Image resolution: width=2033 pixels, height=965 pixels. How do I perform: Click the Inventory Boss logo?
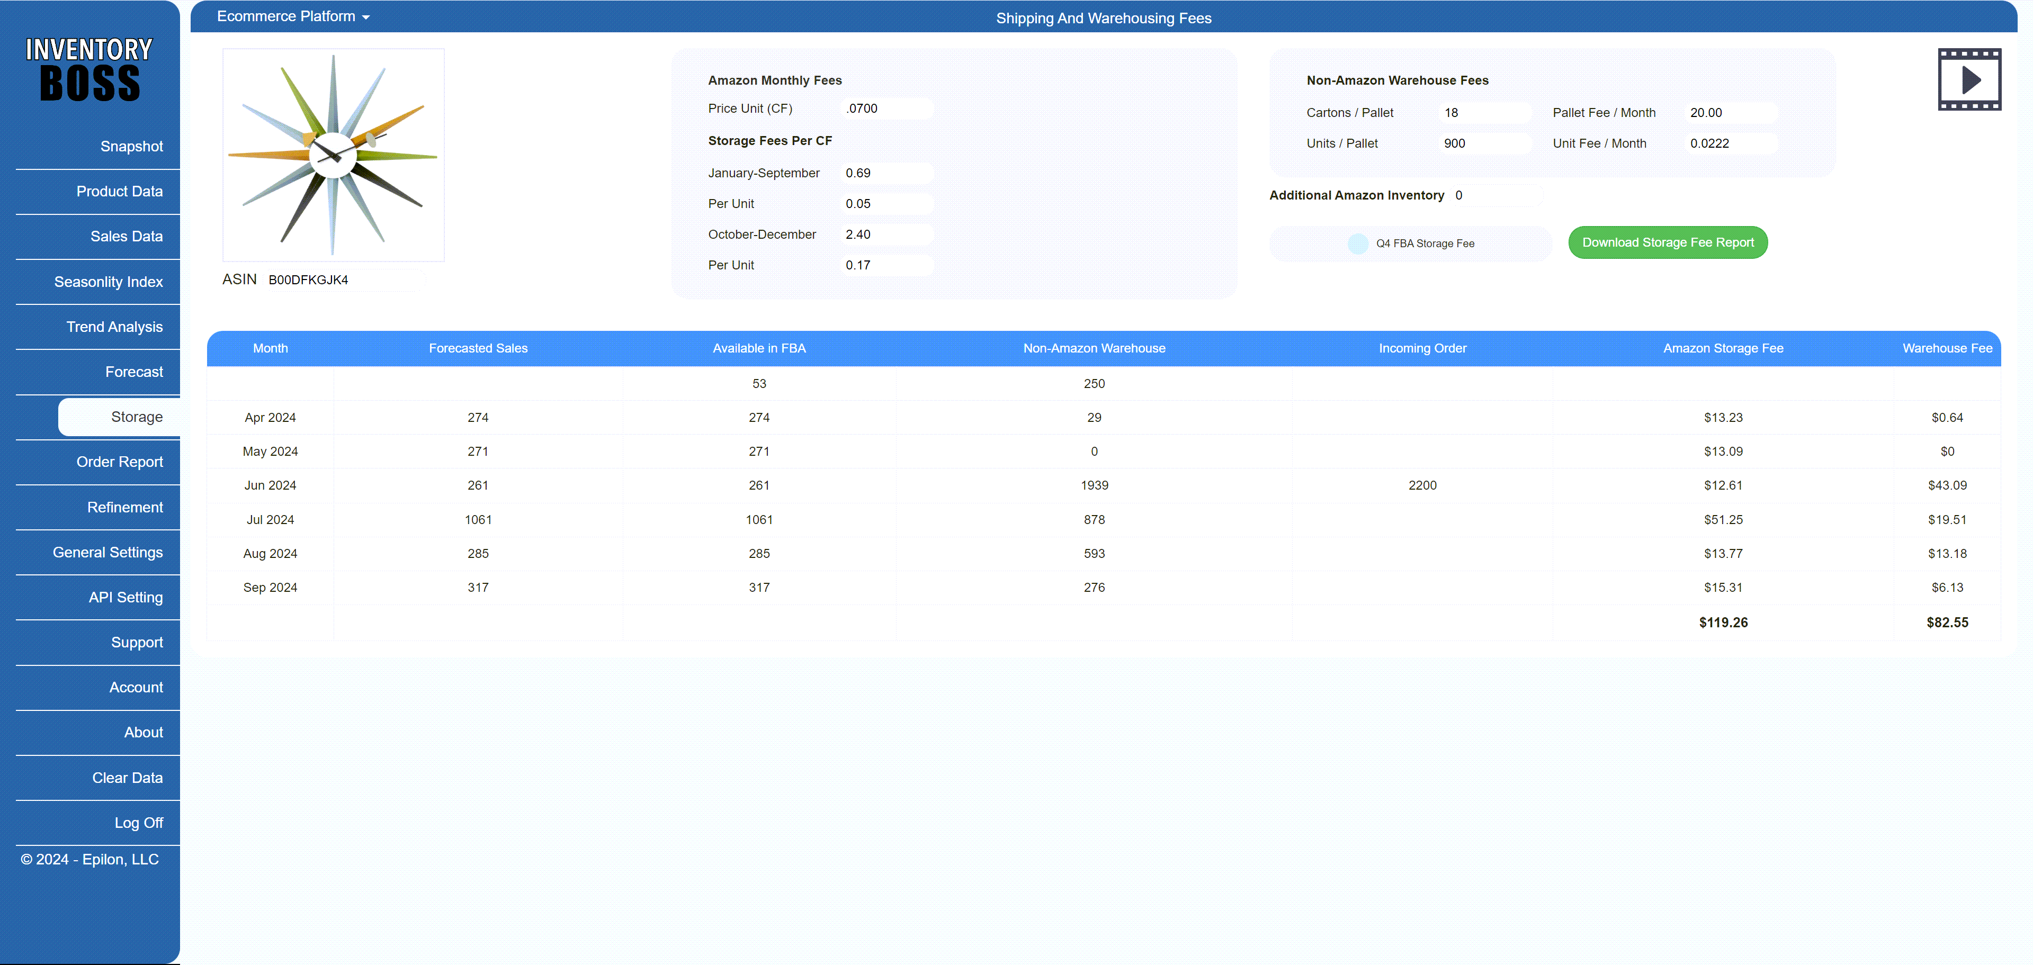[x=89, y=69]
